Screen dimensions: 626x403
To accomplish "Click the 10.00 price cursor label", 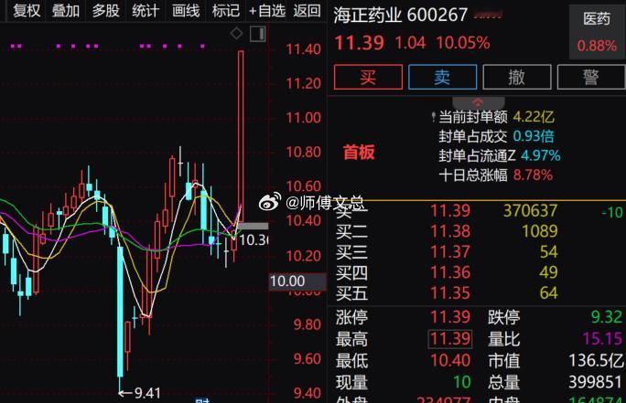I will coord(297,281).
